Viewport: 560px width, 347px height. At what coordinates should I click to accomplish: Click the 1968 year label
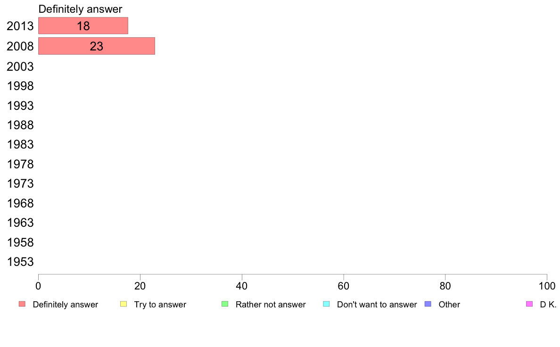tap(20, 203)
